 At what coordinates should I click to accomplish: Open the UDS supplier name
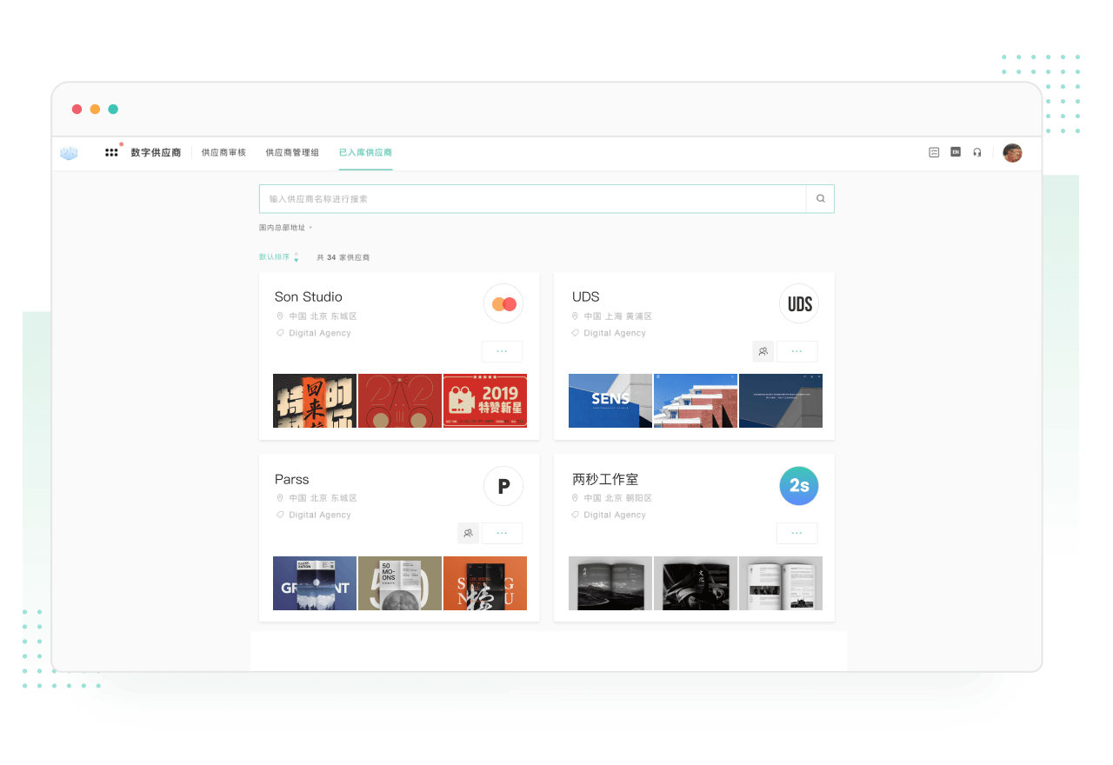coord(586,296)
